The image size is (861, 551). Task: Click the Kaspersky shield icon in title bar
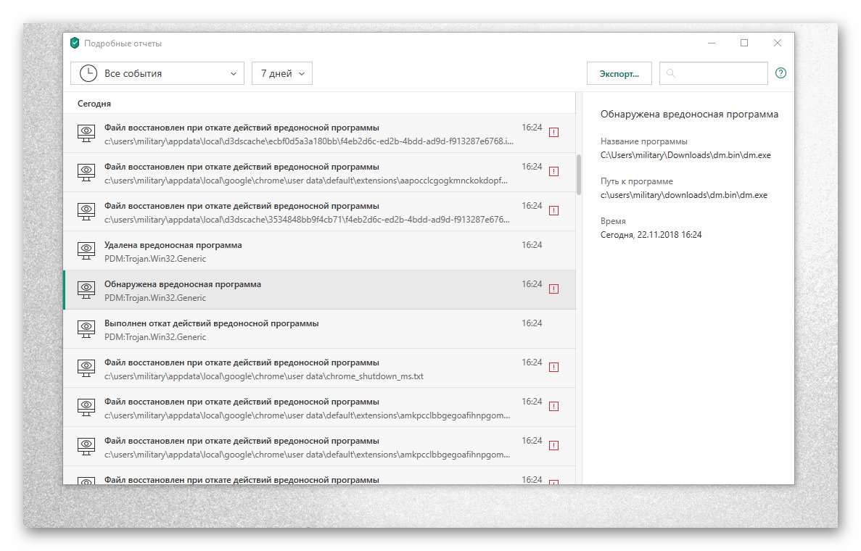(74, 43)
